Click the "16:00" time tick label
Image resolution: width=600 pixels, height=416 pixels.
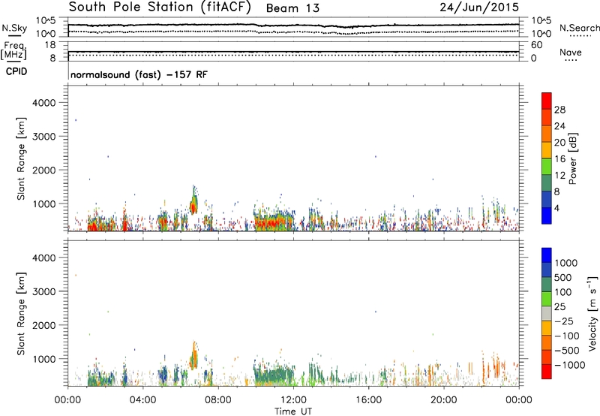[x=368, y=400]
